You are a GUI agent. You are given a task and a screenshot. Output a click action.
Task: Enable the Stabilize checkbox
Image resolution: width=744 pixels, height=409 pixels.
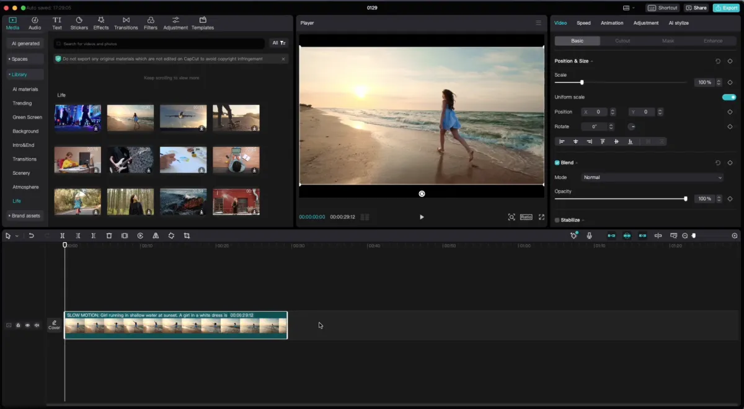click(557, 220)
